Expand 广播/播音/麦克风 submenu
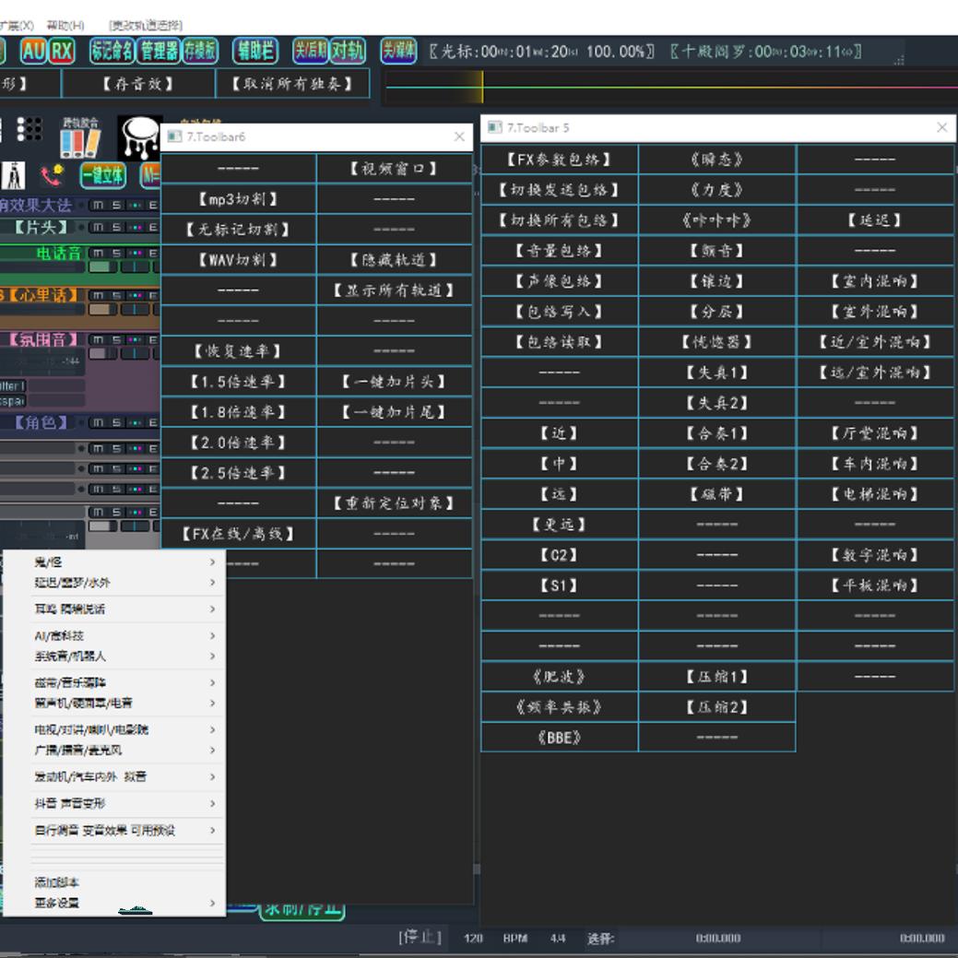 click(114, 750)
